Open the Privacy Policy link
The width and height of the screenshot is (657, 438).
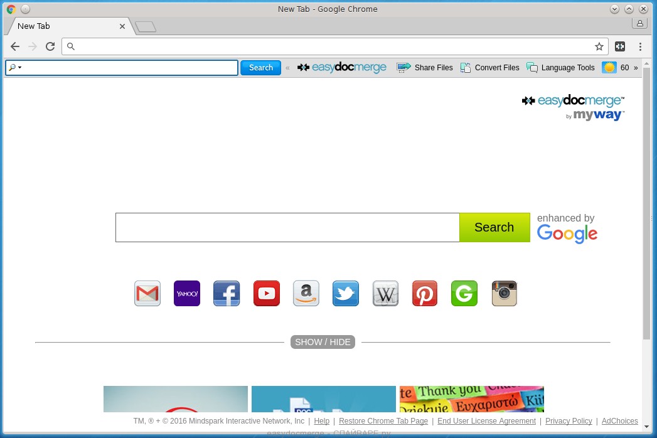click(569, 421)
